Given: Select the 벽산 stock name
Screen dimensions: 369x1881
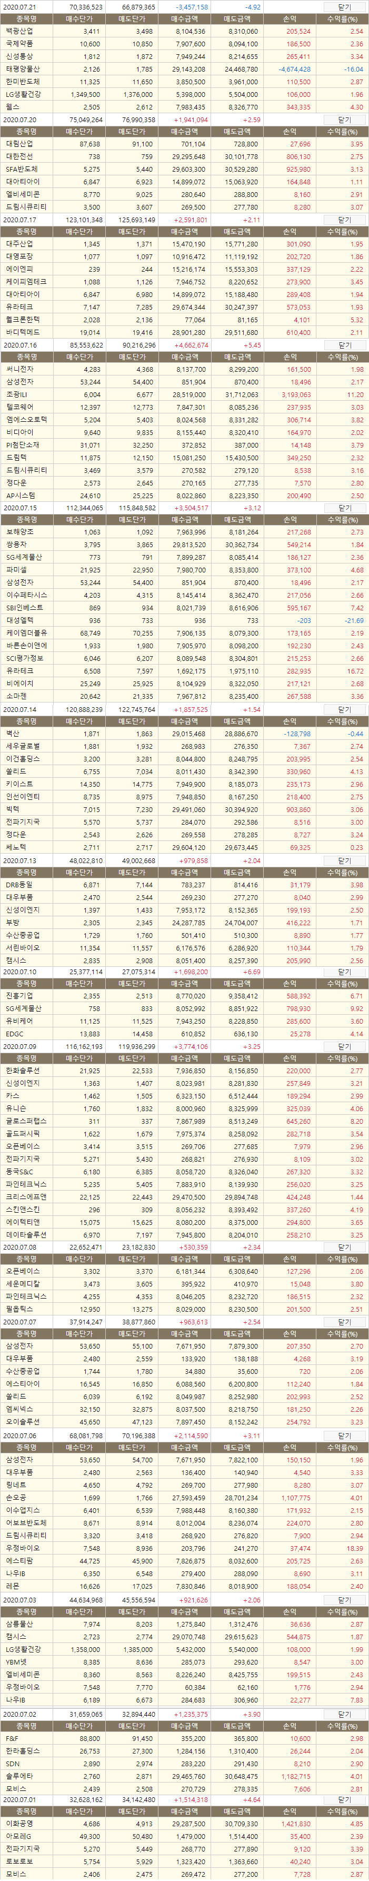Looking at the screenshot, I should tap(13, 734).
